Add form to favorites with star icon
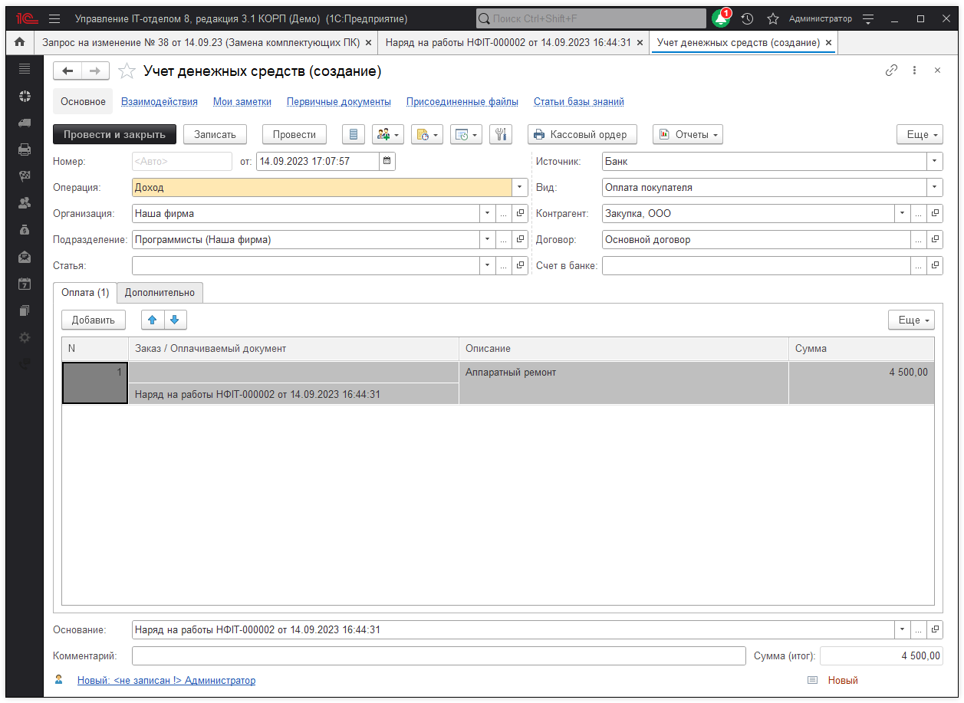This screenshot has width=964, height=703. point(127,71)
